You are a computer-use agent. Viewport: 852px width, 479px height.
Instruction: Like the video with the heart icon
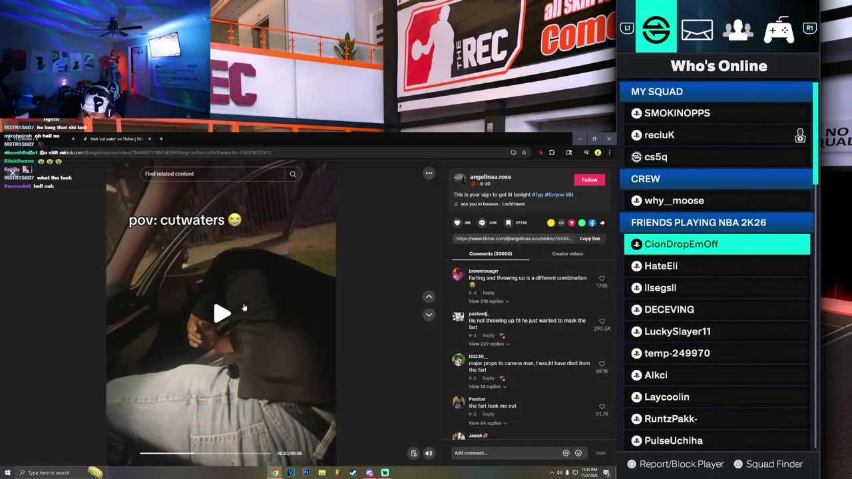click(x=457, y=223)
